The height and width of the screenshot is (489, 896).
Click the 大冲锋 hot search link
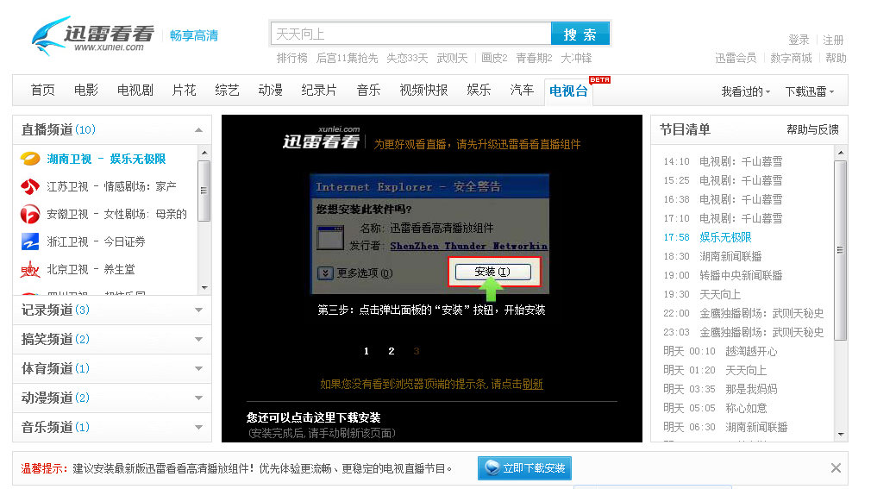click(x=576, y=58)
